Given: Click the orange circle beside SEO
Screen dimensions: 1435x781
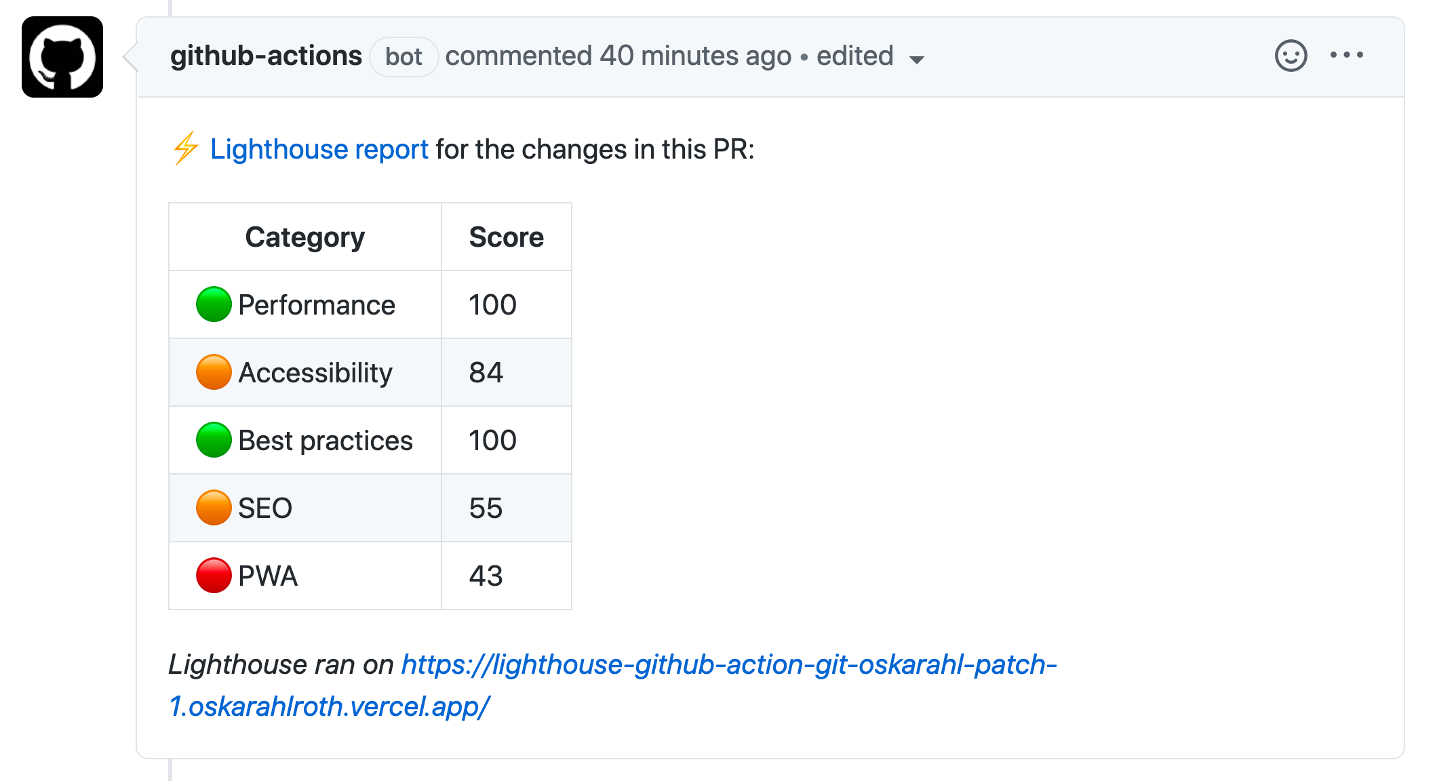Looking at the screenshot, I should coord(214,508).
